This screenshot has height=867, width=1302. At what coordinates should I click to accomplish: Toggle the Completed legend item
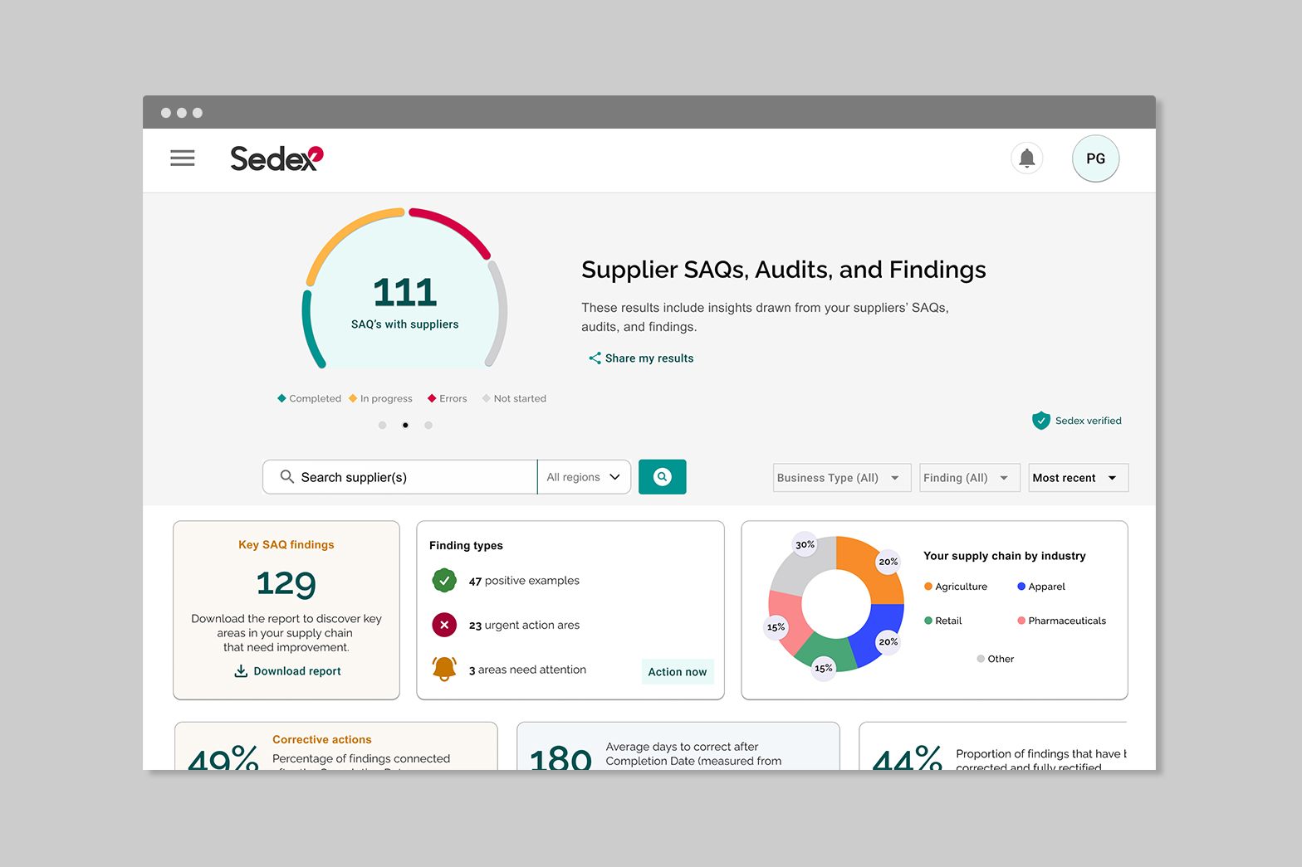309,398
